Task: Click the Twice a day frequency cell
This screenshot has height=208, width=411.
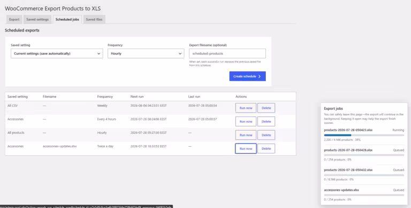Action: (x=105, y=146)
